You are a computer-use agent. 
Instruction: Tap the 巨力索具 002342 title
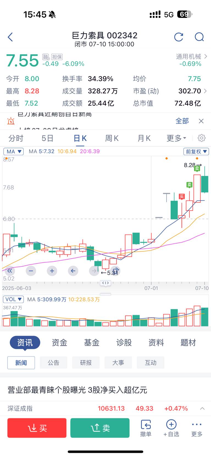(104, 35)
